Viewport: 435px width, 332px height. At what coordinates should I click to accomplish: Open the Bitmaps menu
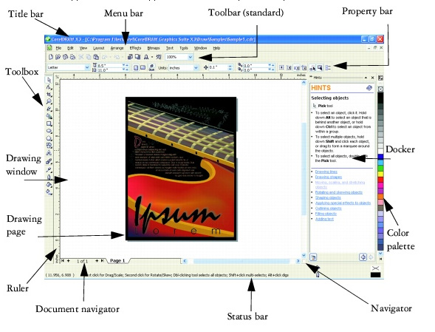pos(154,48)
